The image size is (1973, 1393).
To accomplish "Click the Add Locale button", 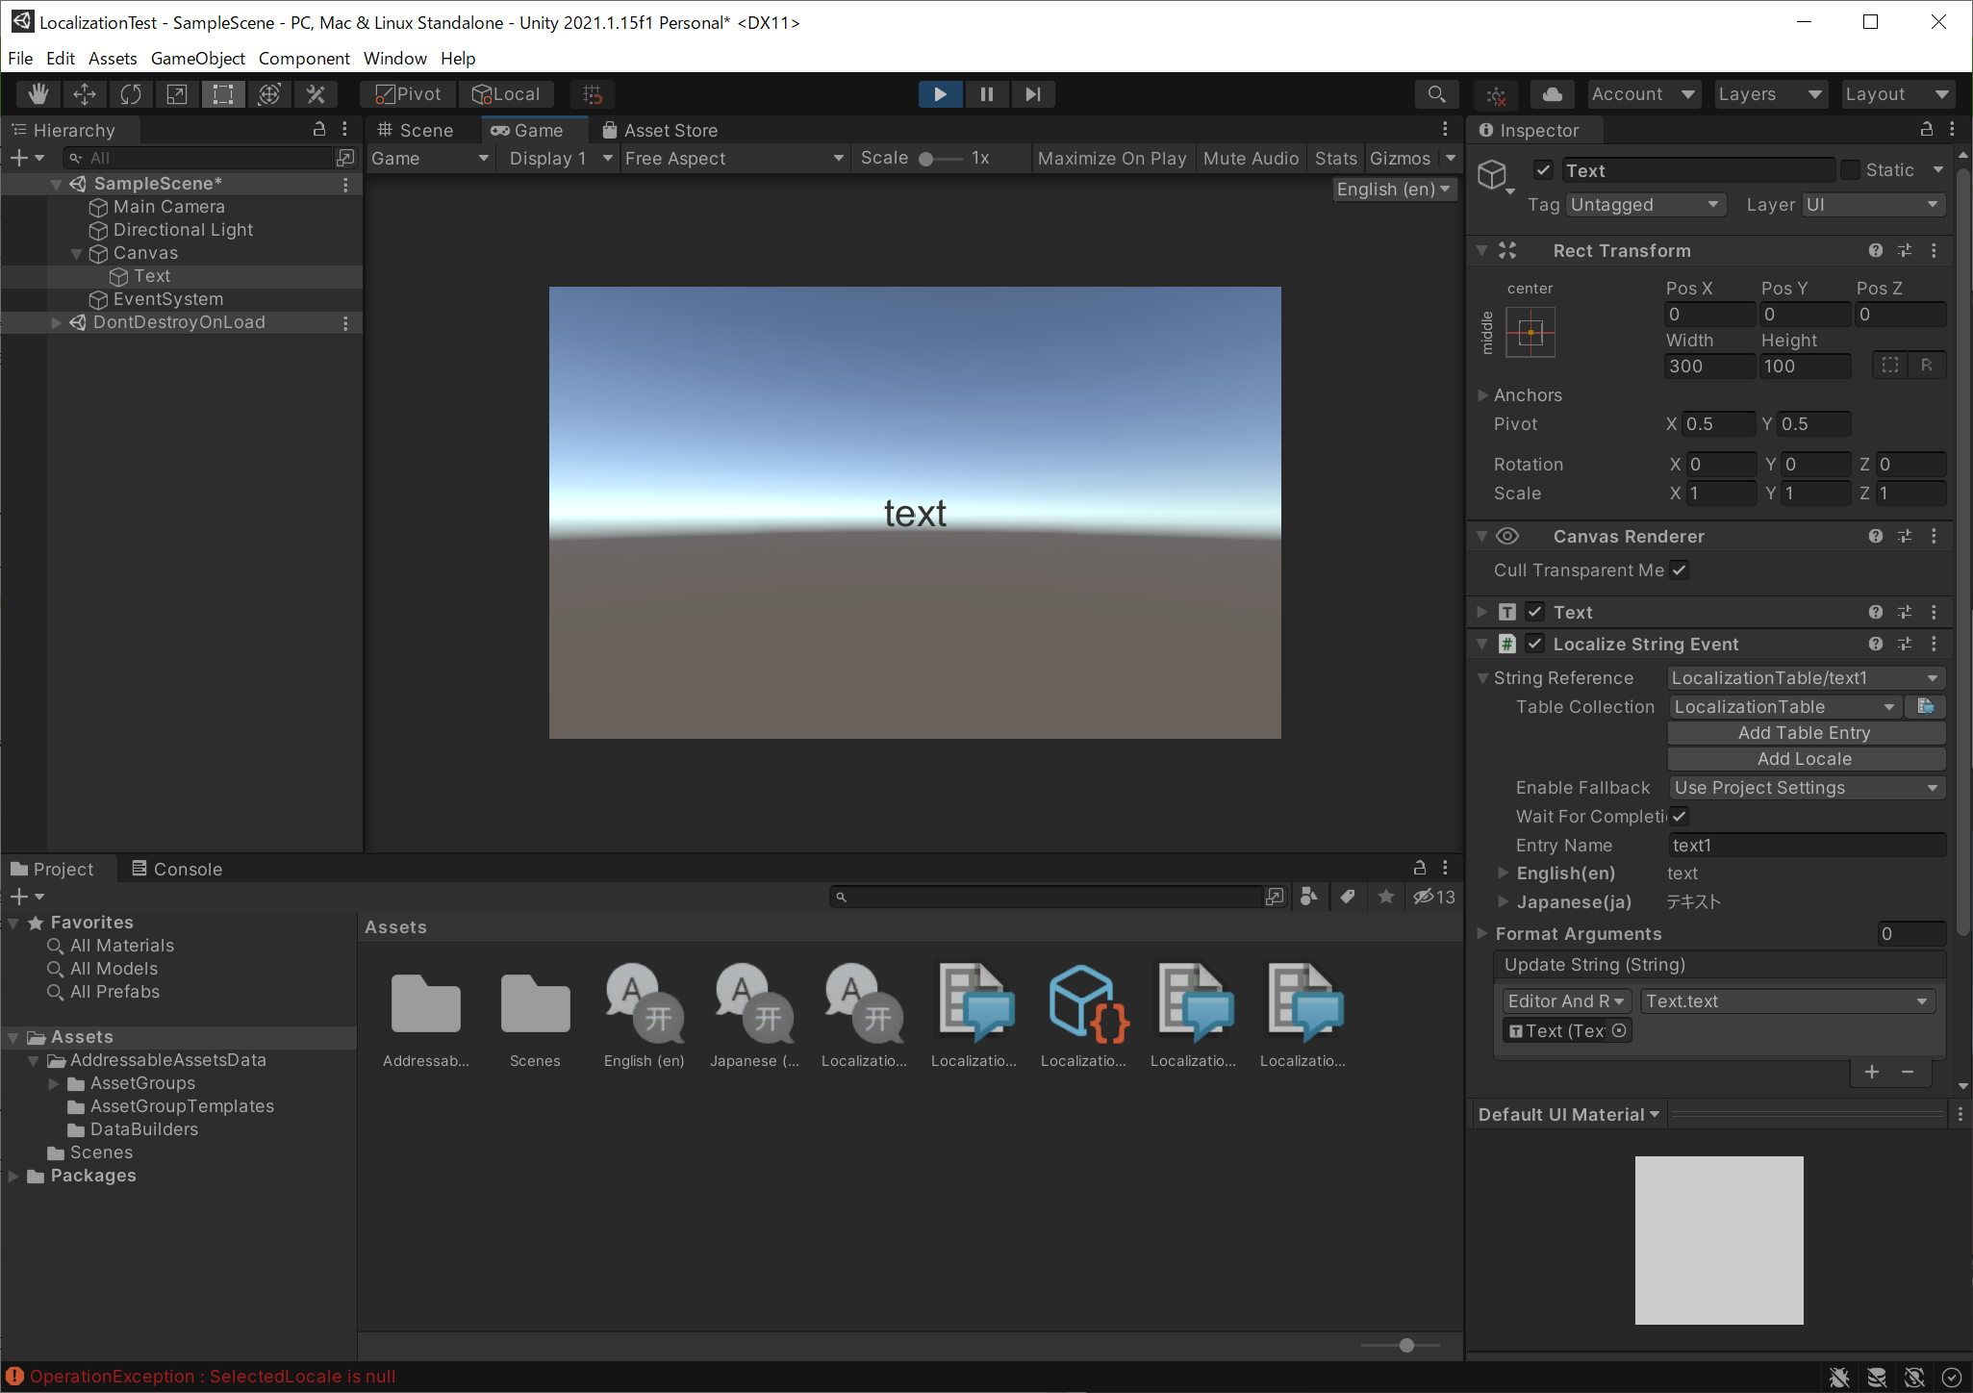I will coord(1804,758).
